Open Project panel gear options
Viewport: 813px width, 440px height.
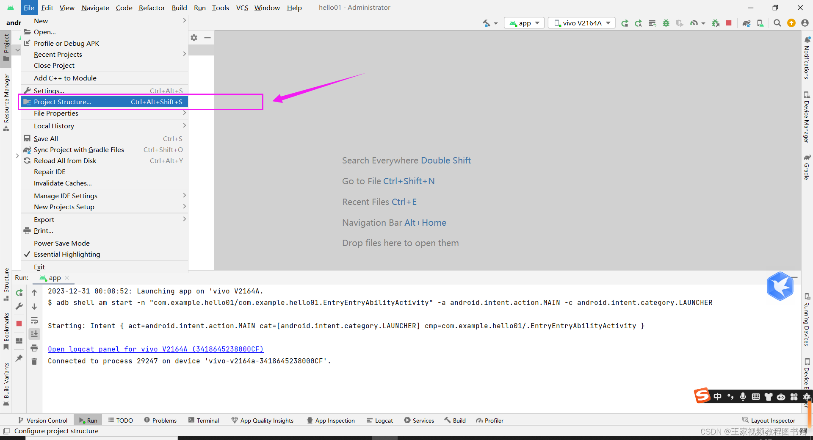pyautogui.click(x=194, y=38)
